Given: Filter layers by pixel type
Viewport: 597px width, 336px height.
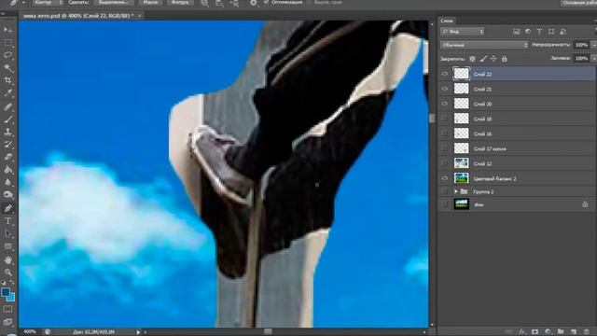Looking at the screenshot, I should 516,32.
